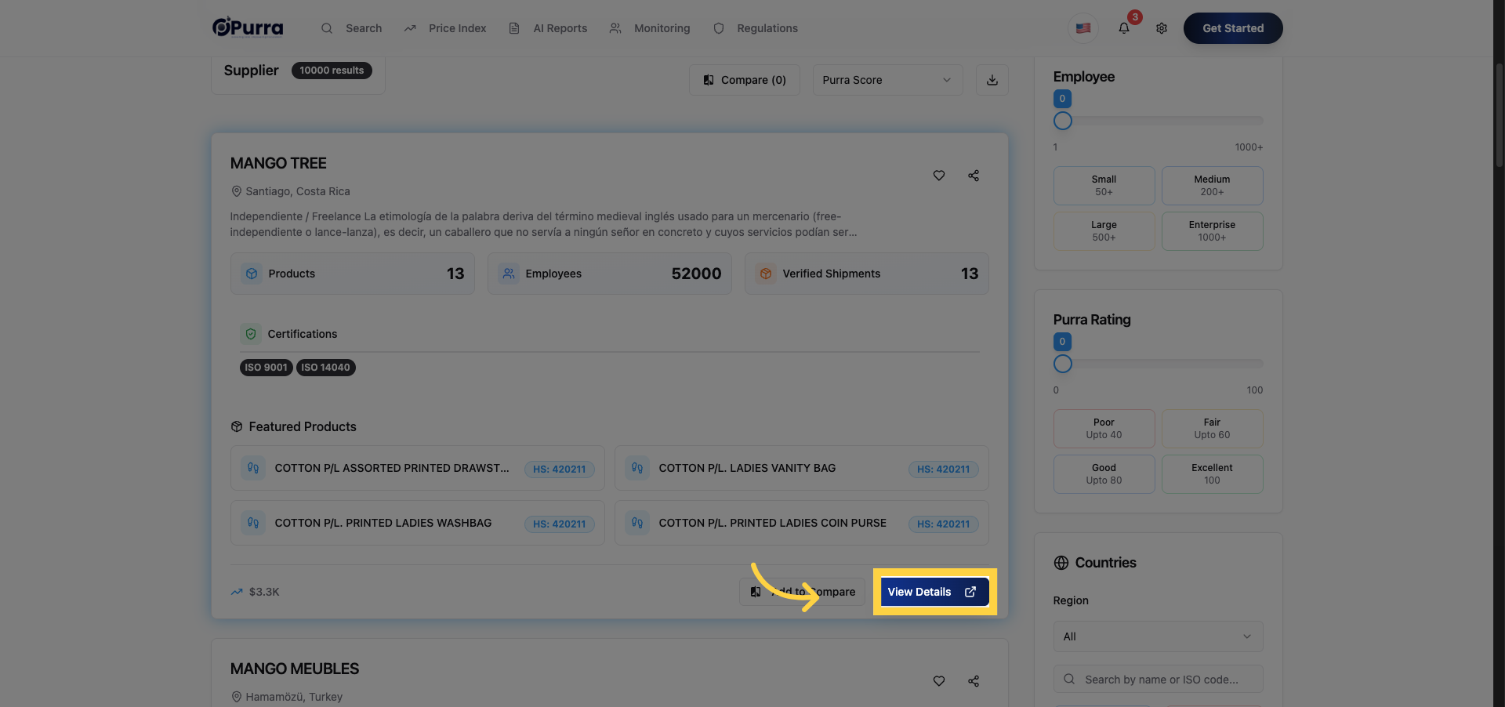
Task: Select the ISO 14040 badge
Action: click(325, 368)
